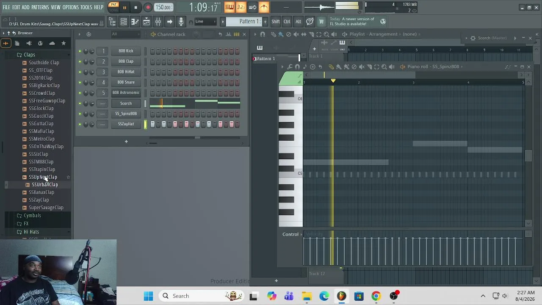Click the tempo field showing 150.000
542x305 pixels.
click(x=163, y=7)
